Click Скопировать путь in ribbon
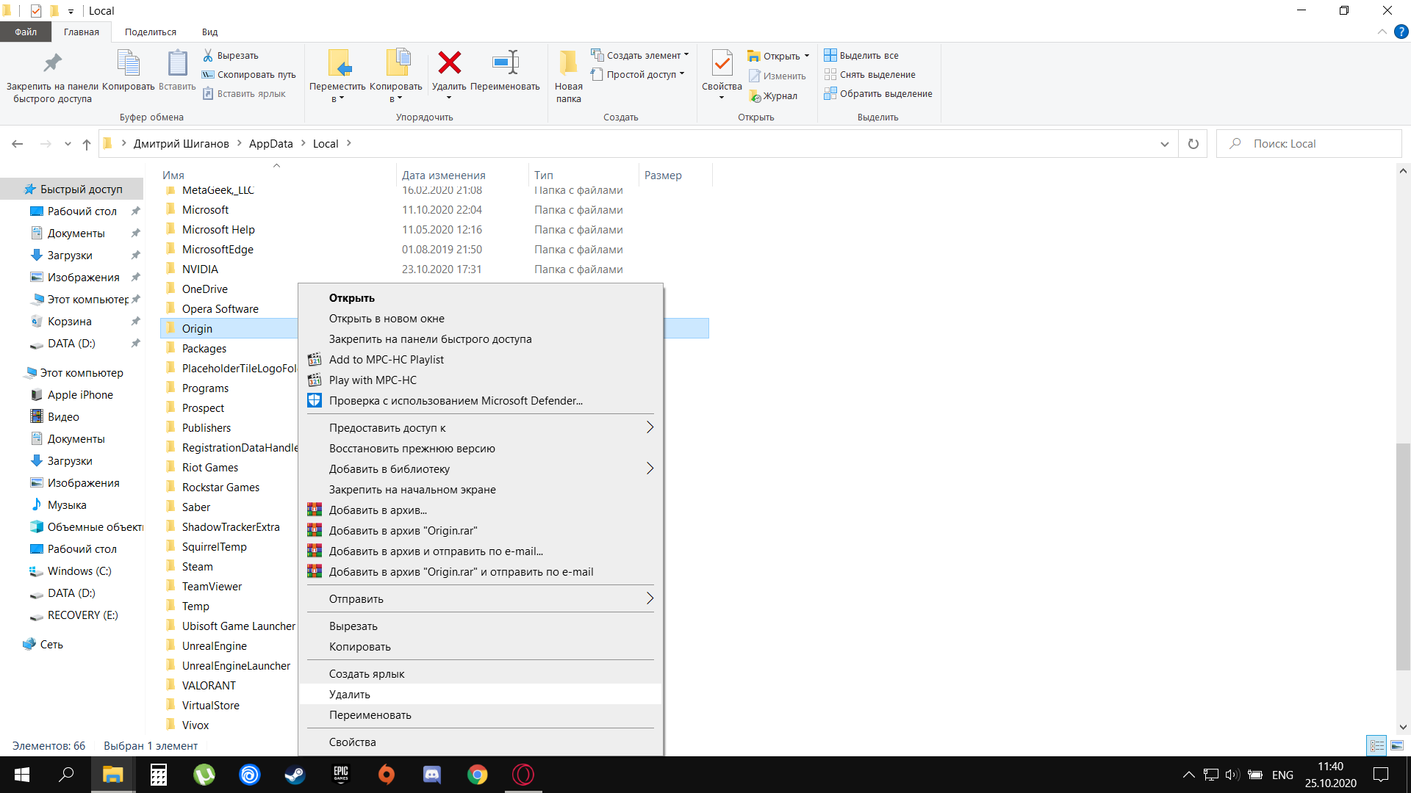 pos(248,74)
